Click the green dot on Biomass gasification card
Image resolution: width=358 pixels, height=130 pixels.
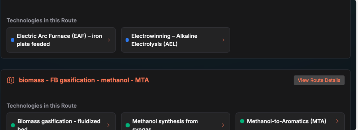13,125
